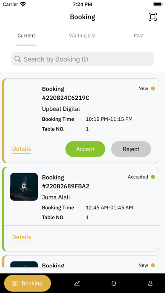Tap the Booking calendar icon in bottom bar
Viewport: 165px width, 293px height.
(15, 283)
